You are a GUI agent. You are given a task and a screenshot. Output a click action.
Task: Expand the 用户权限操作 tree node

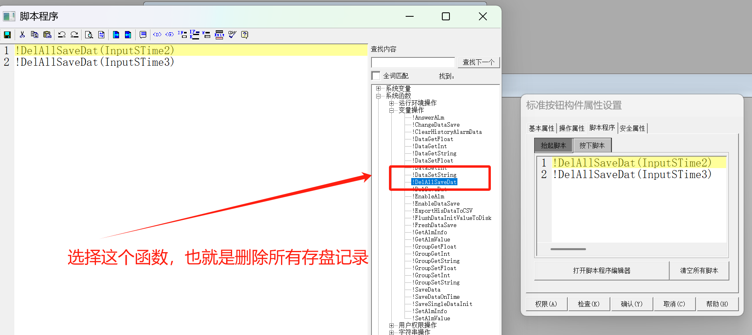[x=392, y=325]
